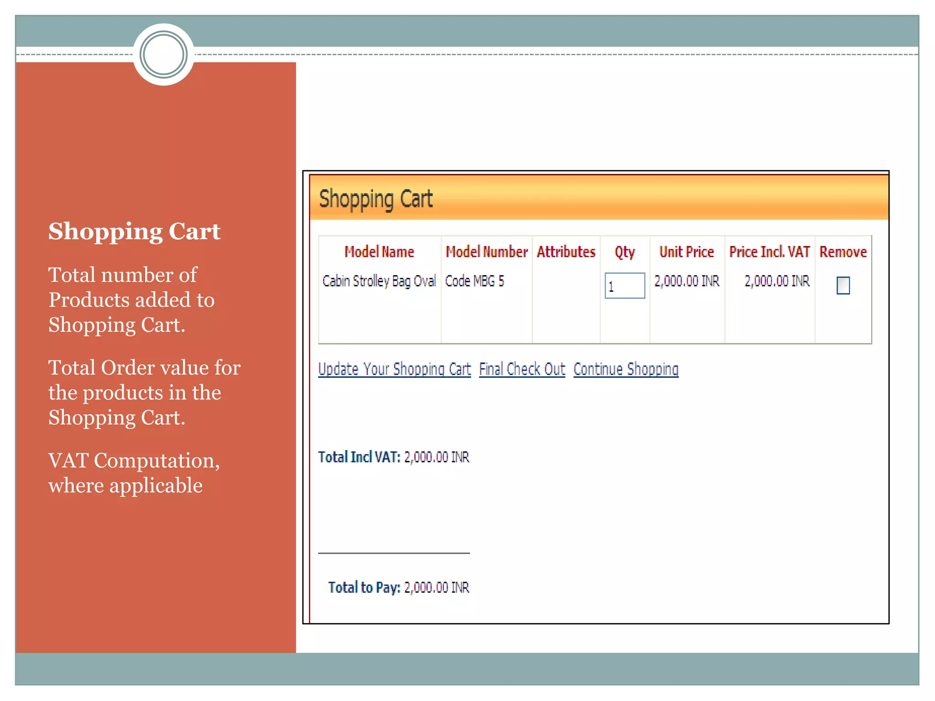935x701 pixels.
Task: Click the Total to Pay amount line
Action: click(399, 587)
